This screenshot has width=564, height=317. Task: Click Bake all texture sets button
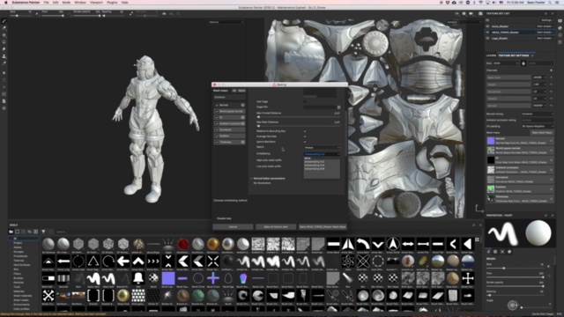point(276,227)
